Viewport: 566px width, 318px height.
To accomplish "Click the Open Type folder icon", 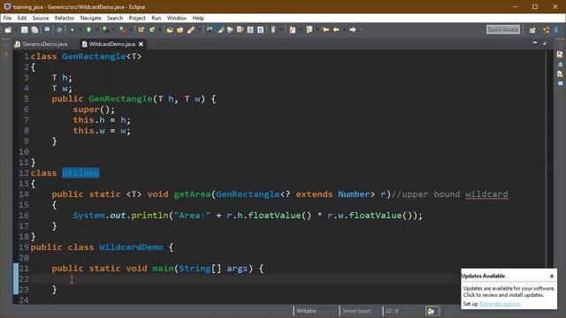I will (x=170, y=29).
